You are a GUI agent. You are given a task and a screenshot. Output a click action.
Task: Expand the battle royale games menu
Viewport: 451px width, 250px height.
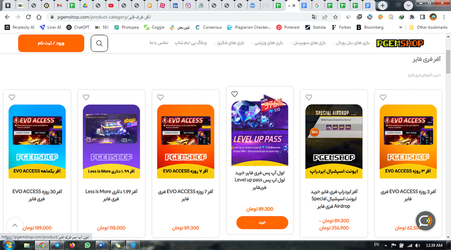click(351, 43)
